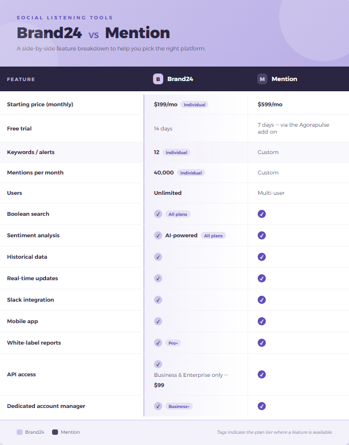Click the '40,000' mentions value
The height and width of the screenshot is (445, 349).
click(164, 172)
